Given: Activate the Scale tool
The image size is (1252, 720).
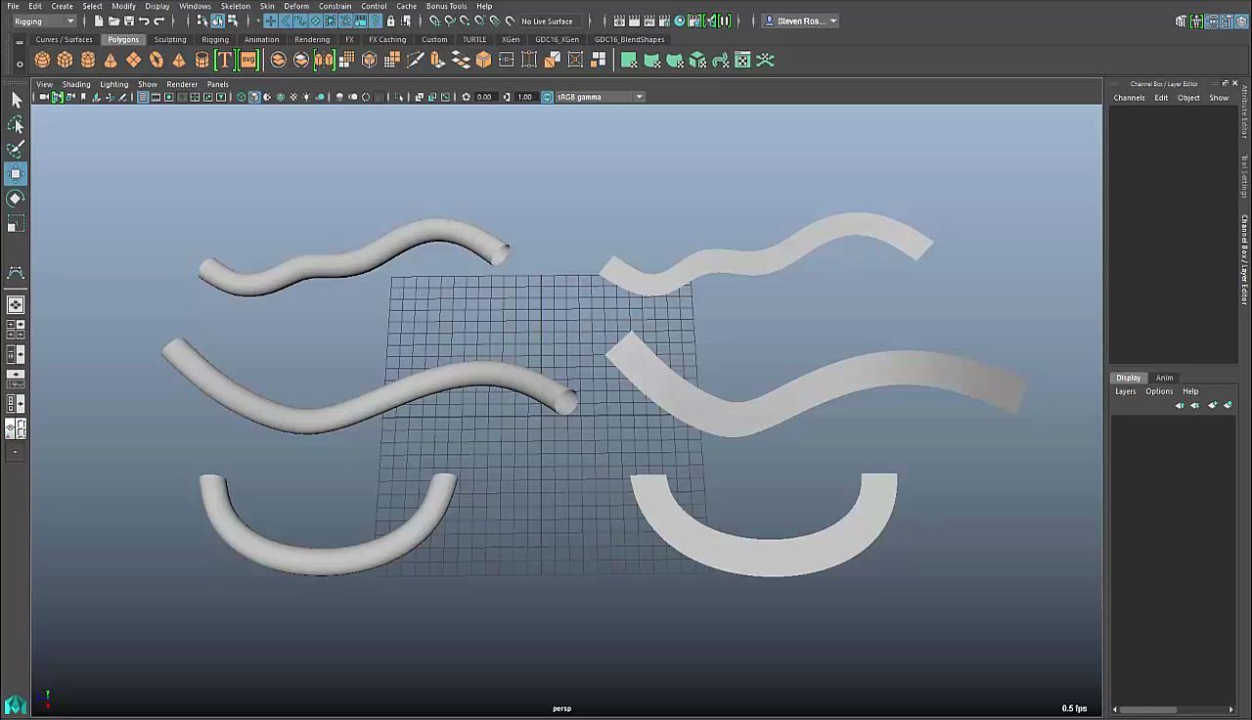Looking at the screenshot, I should pos(16,224).
